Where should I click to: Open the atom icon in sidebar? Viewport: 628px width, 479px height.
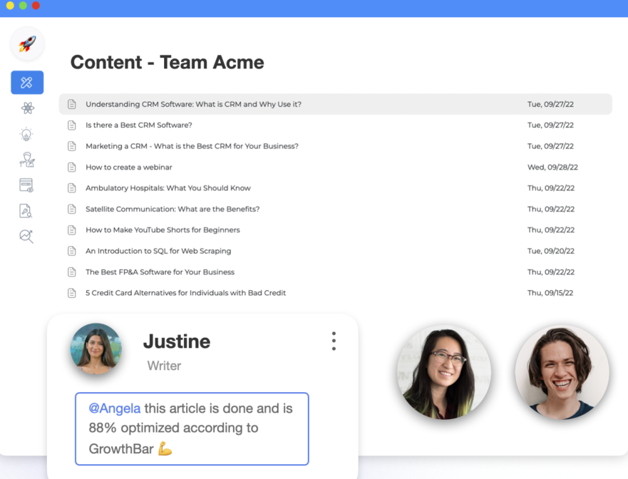pyautogui.click(x=27, y=108)
